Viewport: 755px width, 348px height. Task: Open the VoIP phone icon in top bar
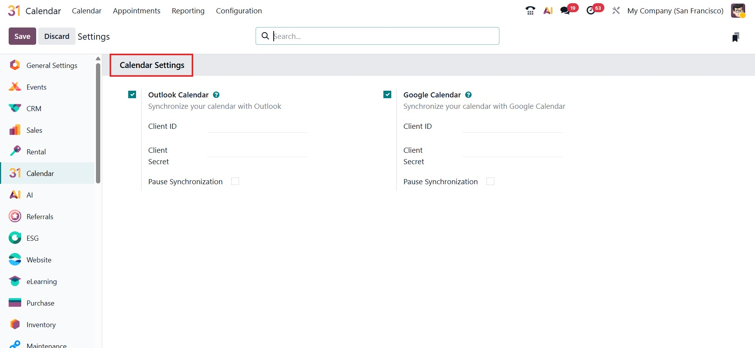tap(530, 11)
